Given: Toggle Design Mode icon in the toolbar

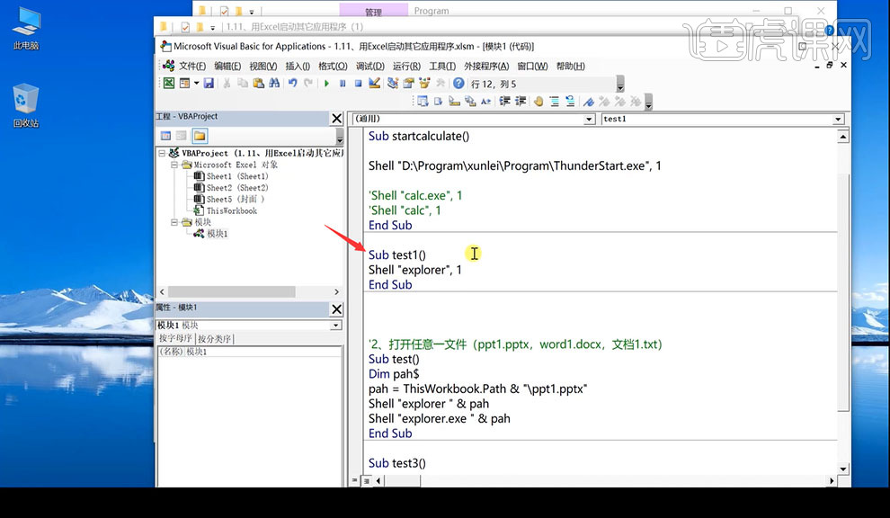Looking at the screenshot, I should pyautogui.click(x=374, y=84).
